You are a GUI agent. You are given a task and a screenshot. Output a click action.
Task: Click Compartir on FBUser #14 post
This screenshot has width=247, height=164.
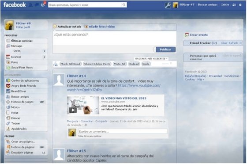click(101, 121)
